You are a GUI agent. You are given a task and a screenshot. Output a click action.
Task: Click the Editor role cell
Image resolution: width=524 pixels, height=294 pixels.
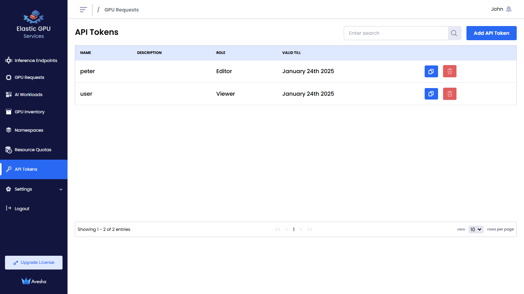pos(224,71)
